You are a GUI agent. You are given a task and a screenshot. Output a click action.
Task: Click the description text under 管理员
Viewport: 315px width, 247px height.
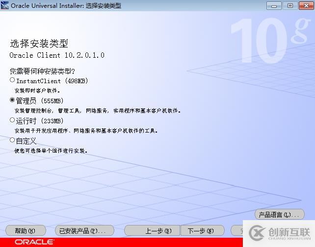coord(98,111)
